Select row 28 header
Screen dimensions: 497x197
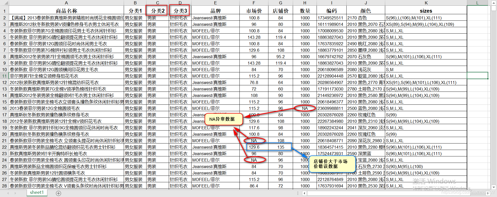4,186
